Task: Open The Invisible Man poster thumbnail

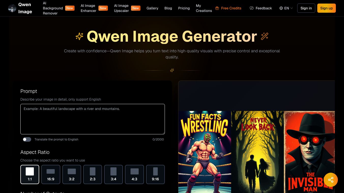Action: pos(309,152)
